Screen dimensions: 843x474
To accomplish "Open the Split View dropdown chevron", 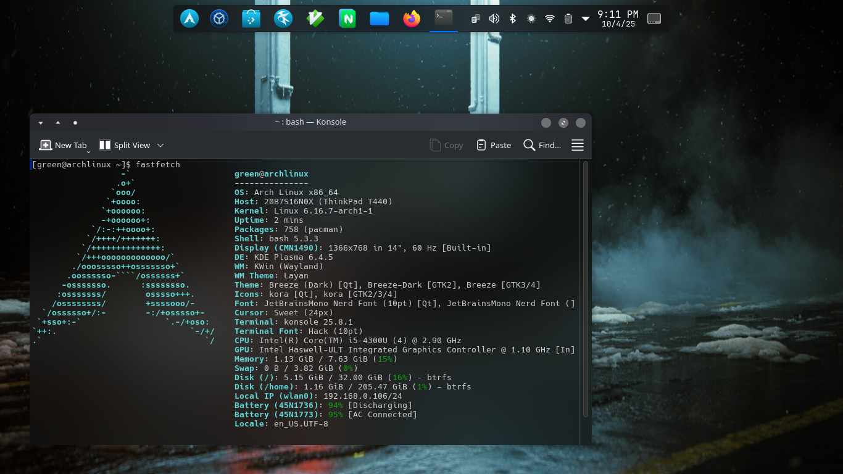I will (x=160, y=145).
